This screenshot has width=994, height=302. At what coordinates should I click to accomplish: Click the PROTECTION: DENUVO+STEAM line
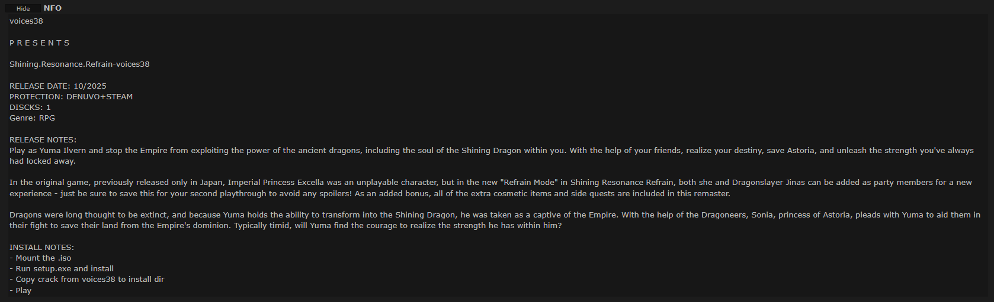(x=71, y=97)
